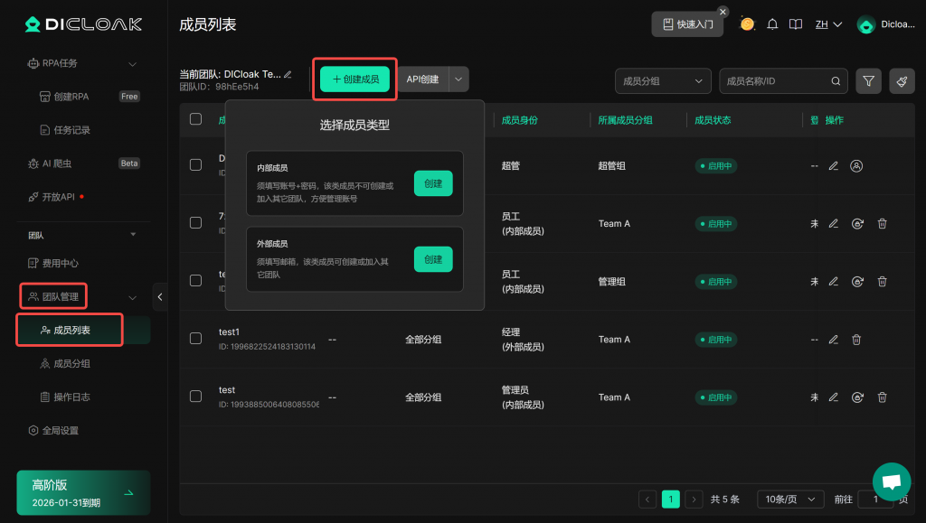Screen dimensions: 926x523
Task: Open 成员分组 in the sidebar
Action: pos(72,364)
